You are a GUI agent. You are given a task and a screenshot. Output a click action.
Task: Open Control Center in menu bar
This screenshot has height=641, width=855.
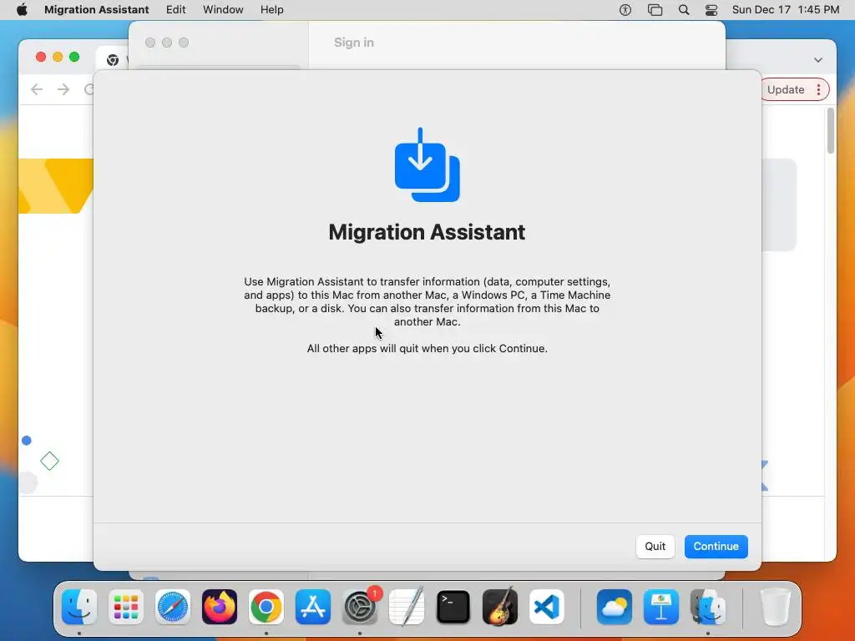click(711, 10)
